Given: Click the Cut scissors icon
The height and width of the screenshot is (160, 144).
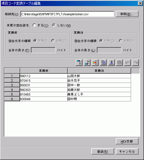Looking at the screenshot, I should [x=111, y=63].
